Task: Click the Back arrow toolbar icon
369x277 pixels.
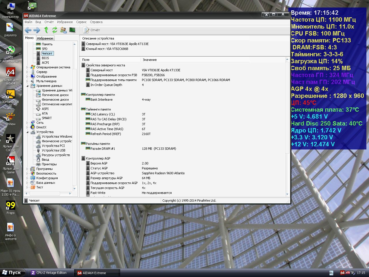Action: [x=28, y=30]
